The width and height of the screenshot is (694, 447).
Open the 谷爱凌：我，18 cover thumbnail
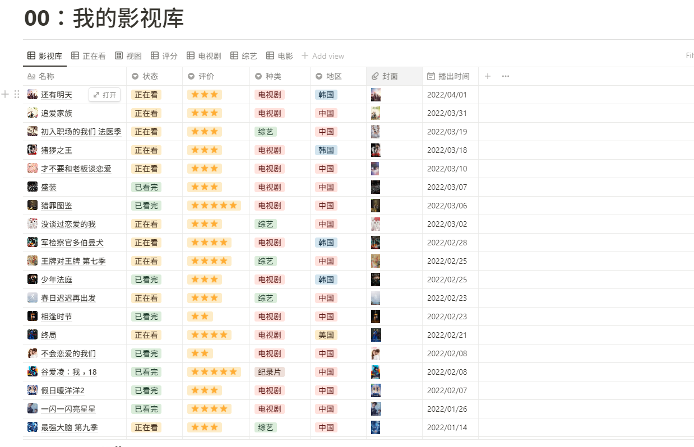click(x=376, y=372)
